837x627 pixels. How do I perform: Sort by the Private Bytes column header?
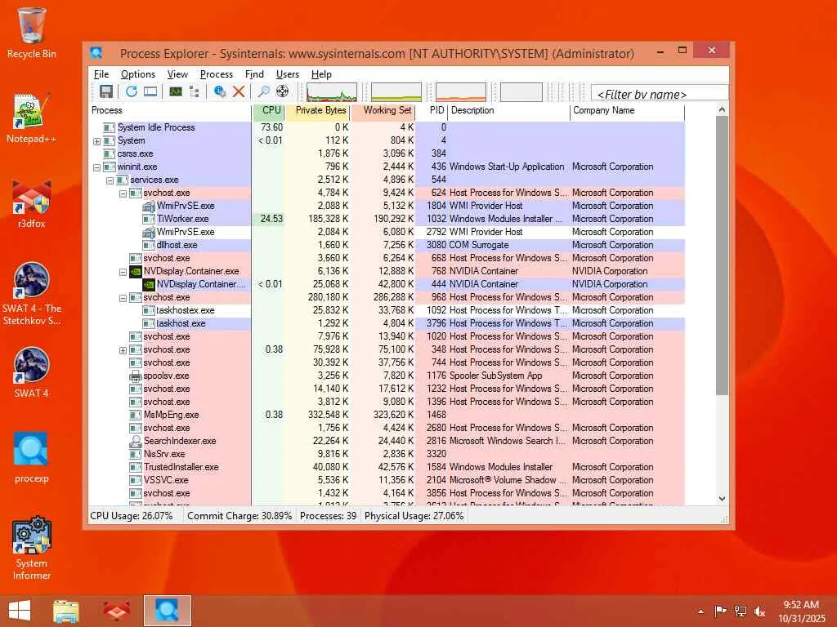(x=318, y=110)
